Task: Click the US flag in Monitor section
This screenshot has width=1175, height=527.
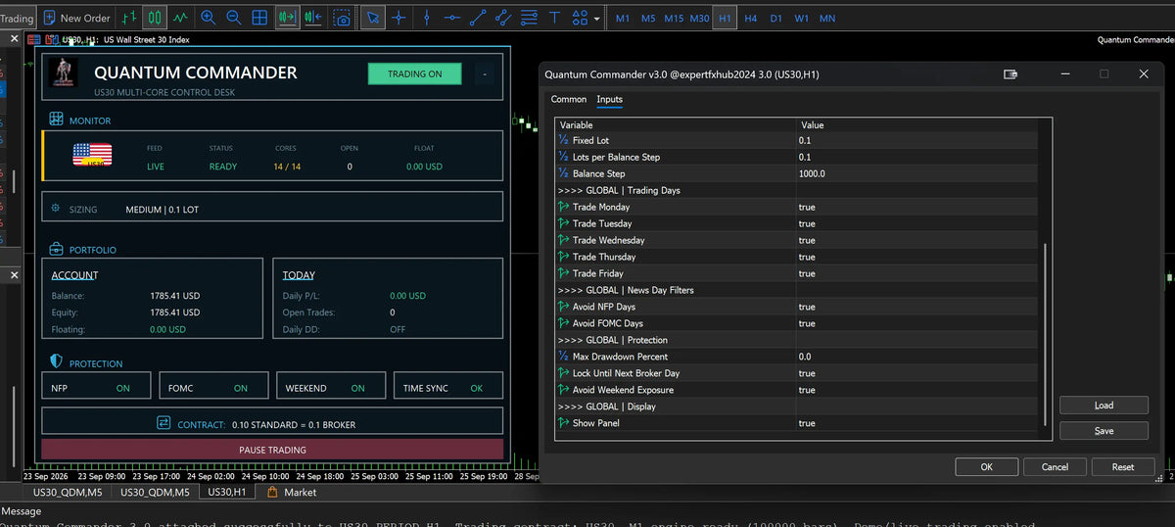Action: pyautogui.click(x=92, y=155)
